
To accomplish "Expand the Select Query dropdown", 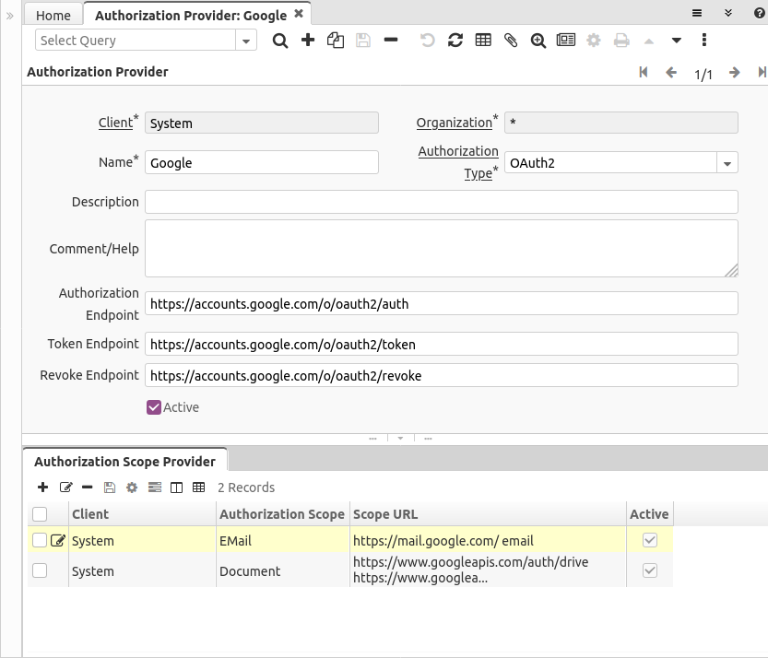I will pyautogui.click(x=244, y=41).
